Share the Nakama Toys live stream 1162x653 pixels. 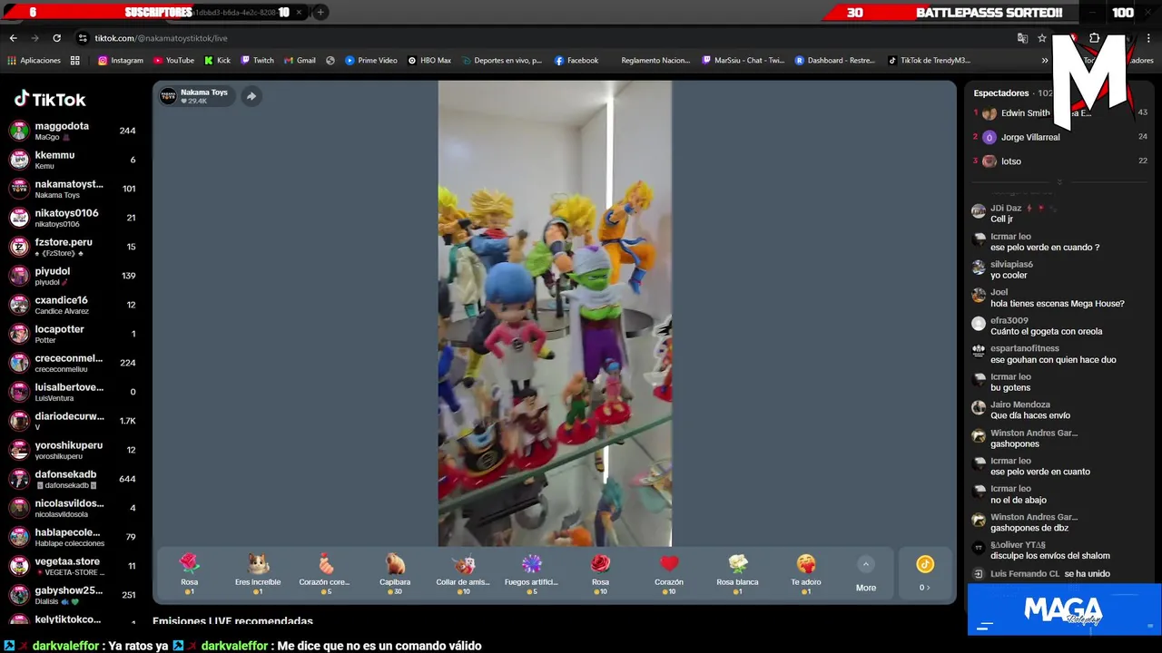tap(251, 96)
